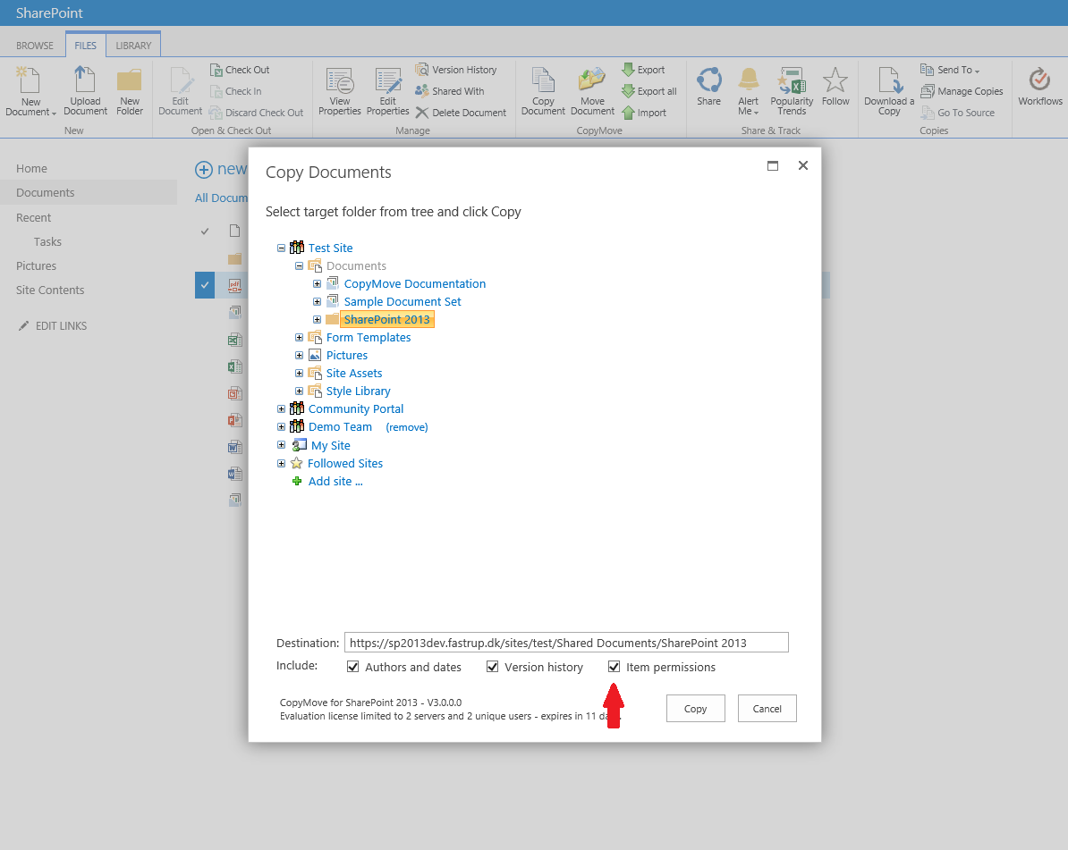This screenshot has width=1068, height=850.
Task: Expand the Followed Sites node
Action: (x=281, y=464)
